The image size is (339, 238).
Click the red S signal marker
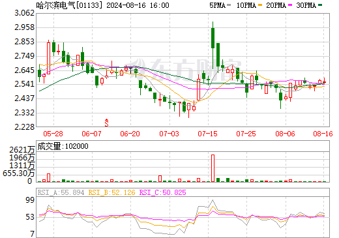coord(106,123)
